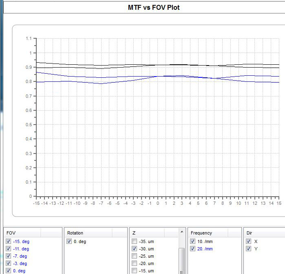Click the FOV column header

click(x=23, y=233)
